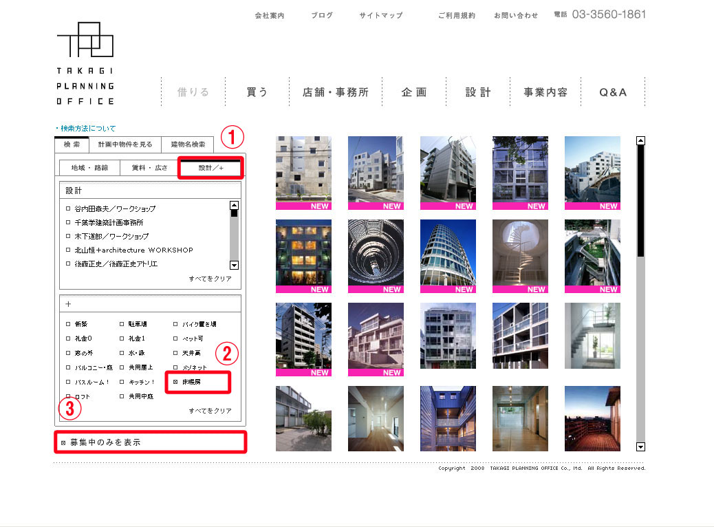Select the 設計／+ tab

tap(211, 168)
